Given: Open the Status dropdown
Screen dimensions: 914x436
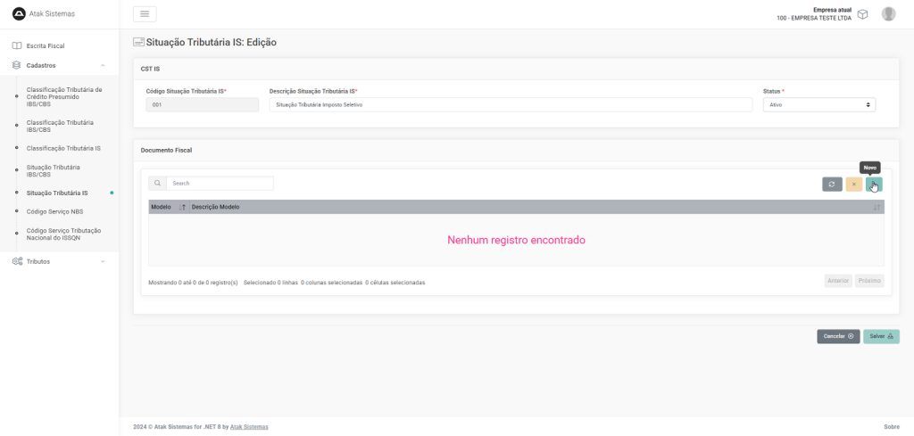Looking at the screenshot, I should click(x=818, y=104).
